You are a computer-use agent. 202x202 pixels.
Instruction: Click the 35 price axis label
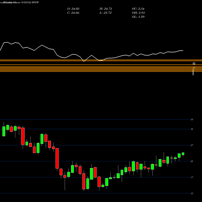pyautogui.click(x=192, y=120)
